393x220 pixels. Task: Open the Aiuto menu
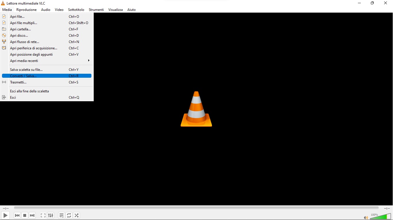coord(131,9)
